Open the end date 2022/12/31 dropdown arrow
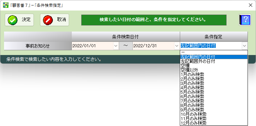This screenshot has width=256, height=126. 177,46
